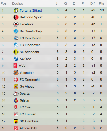107x131 pixels.
Task: Click the Almere City club logo
Action: [x=16, y=128]
